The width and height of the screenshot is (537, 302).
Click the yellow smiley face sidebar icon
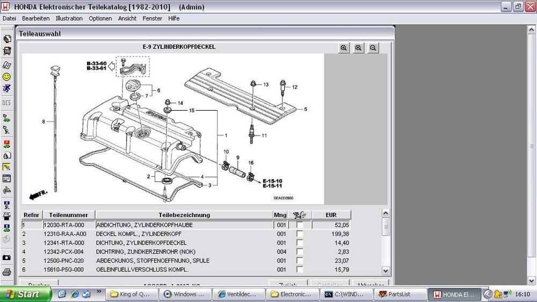tap(6, 77)
